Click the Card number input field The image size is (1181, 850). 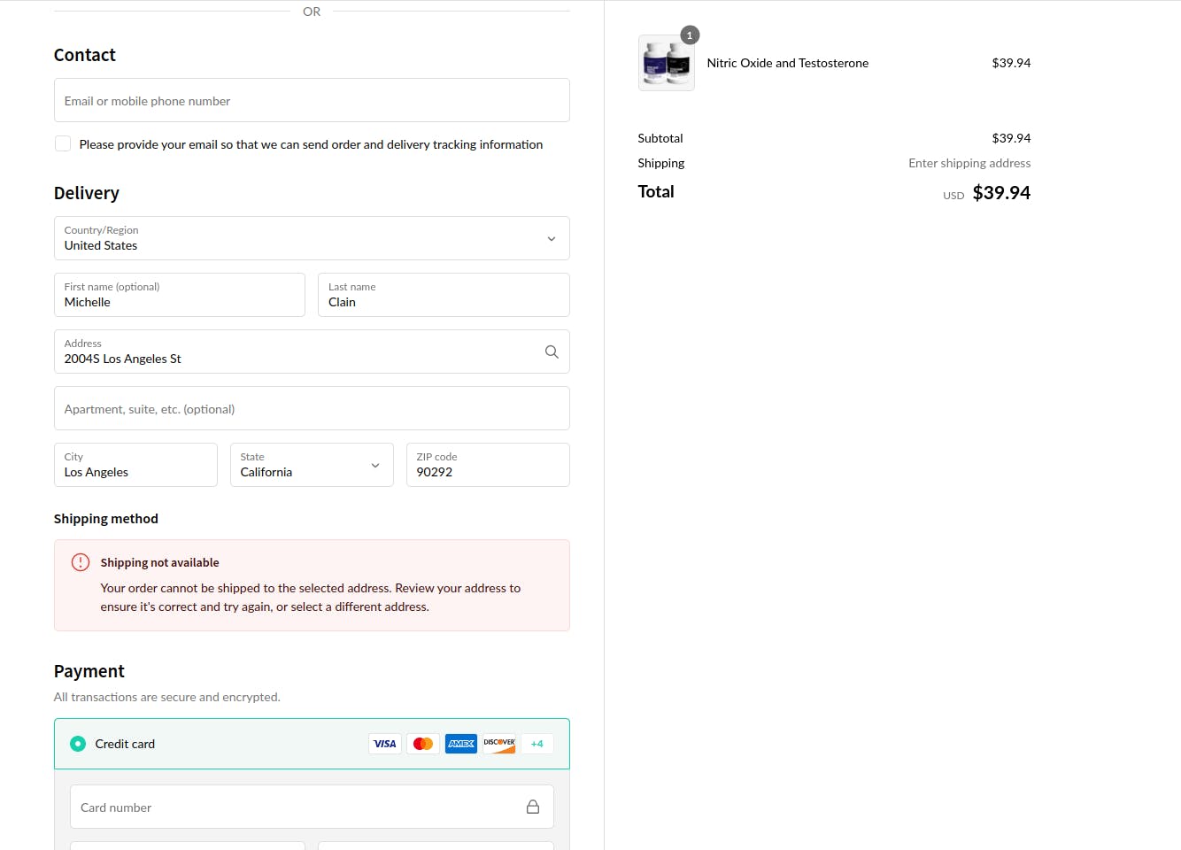click(x=297, y=807)
